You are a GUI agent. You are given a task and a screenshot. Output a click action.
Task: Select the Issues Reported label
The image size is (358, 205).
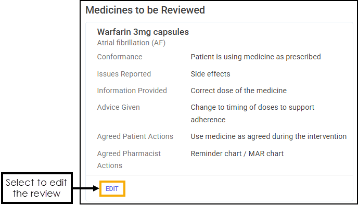[124, 74]
